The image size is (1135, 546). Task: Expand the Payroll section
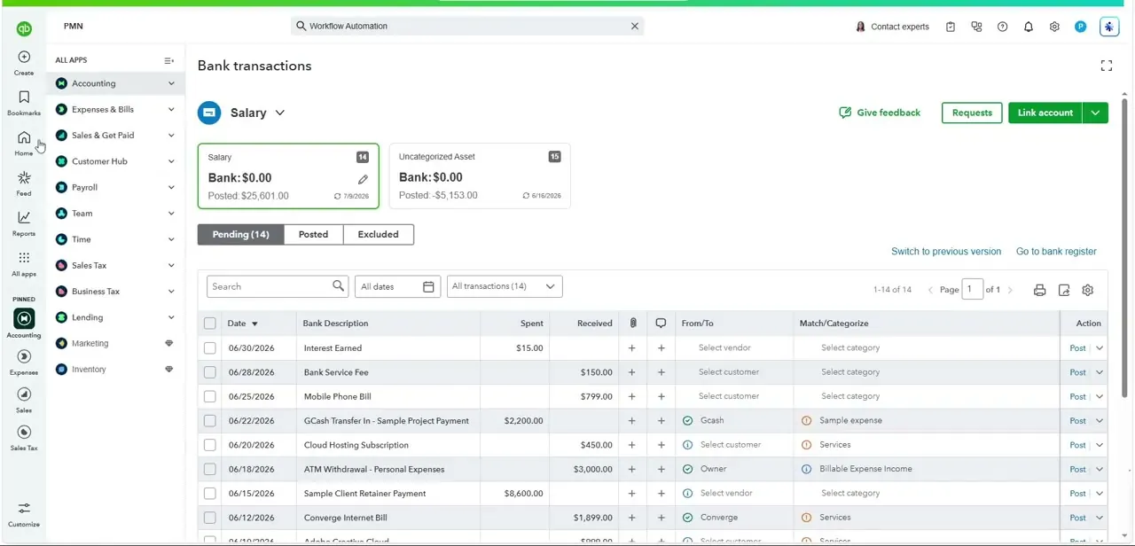(x=171, y=187)
